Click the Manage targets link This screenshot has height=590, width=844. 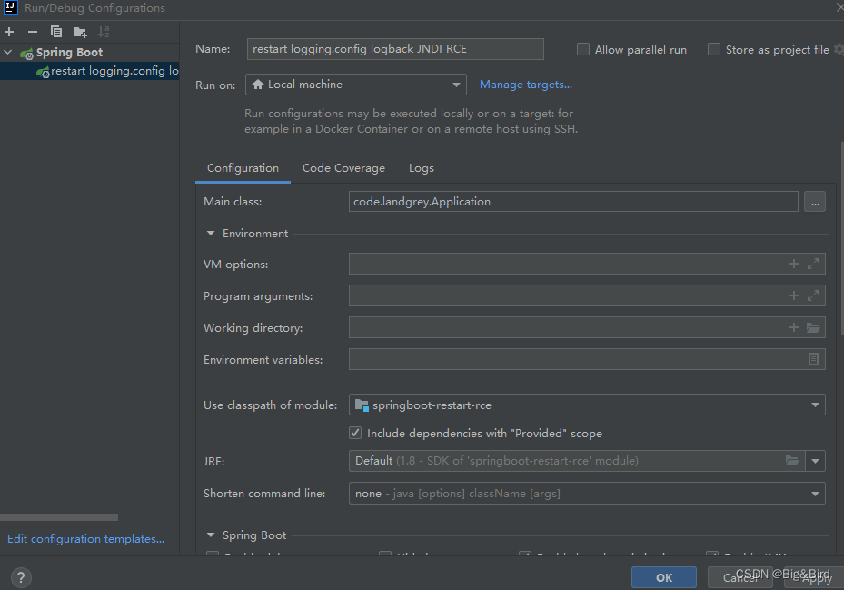(525, 84)
